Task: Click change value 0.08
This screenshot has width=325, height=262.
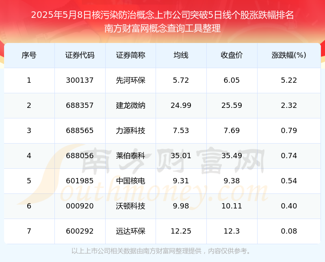Action: (x=289, y=231)
